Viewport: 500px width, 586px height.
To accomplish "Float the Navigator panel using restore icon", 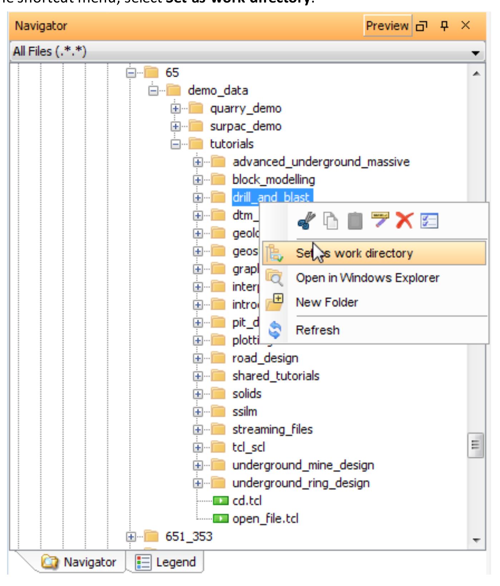I will click(422, 26).
